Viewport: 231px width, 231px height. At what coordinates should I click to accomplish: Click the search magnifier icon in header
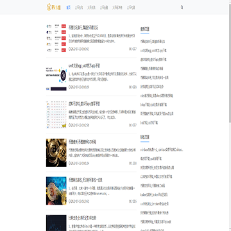pyautogui.click(x=182, y=7)
